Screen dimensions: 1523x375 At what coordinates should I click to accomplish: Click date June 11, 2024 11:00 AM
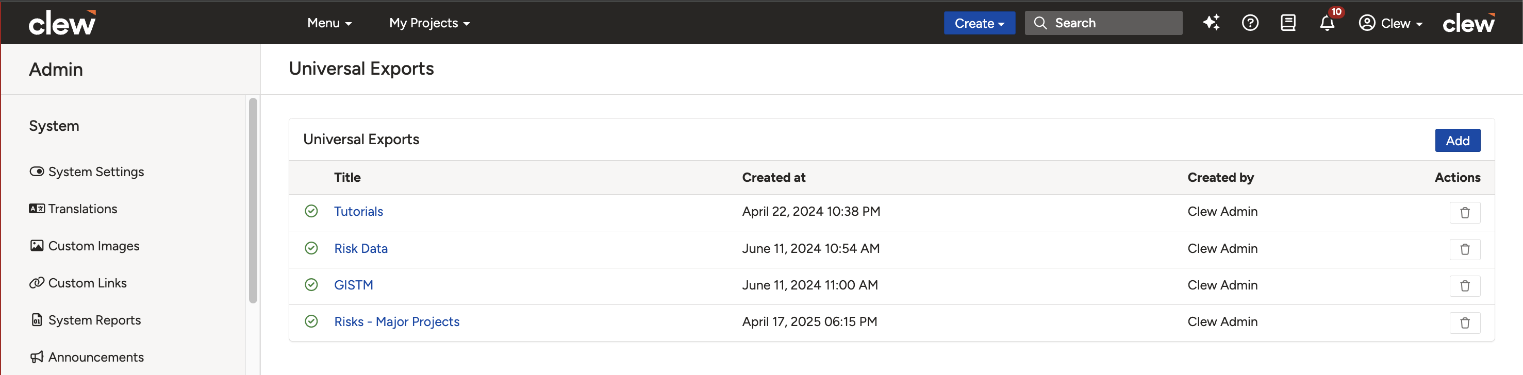click(809, 285)
